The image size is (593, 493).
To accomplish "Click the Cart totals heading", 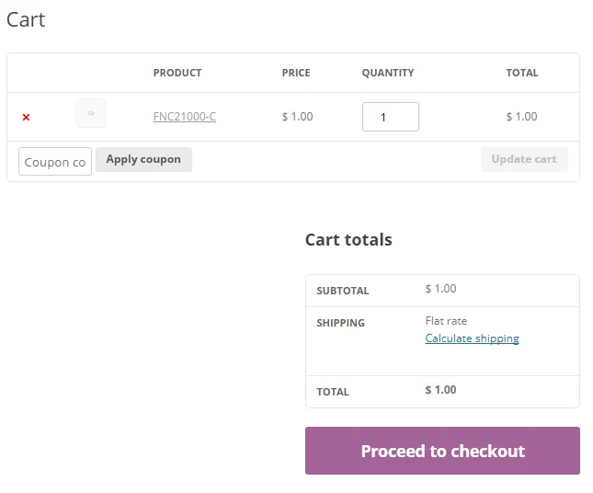I will [348, 239].
